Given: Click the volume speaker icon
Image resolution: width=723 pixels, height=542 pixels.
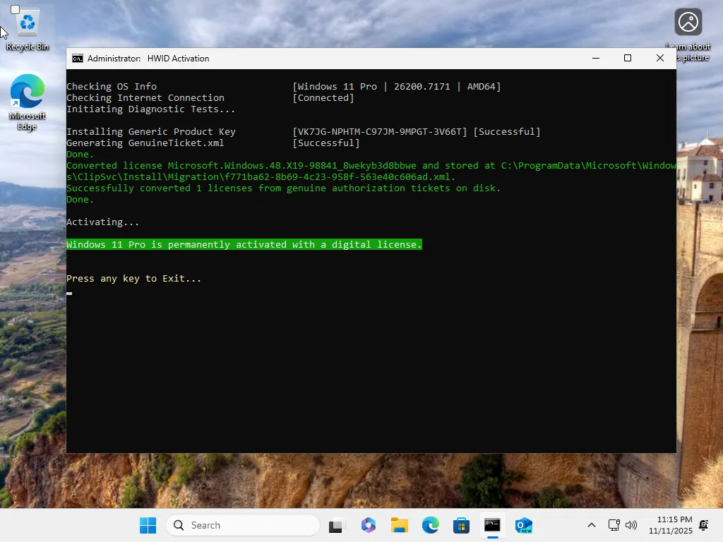Looking at the screenshot, I should (631, 525).
